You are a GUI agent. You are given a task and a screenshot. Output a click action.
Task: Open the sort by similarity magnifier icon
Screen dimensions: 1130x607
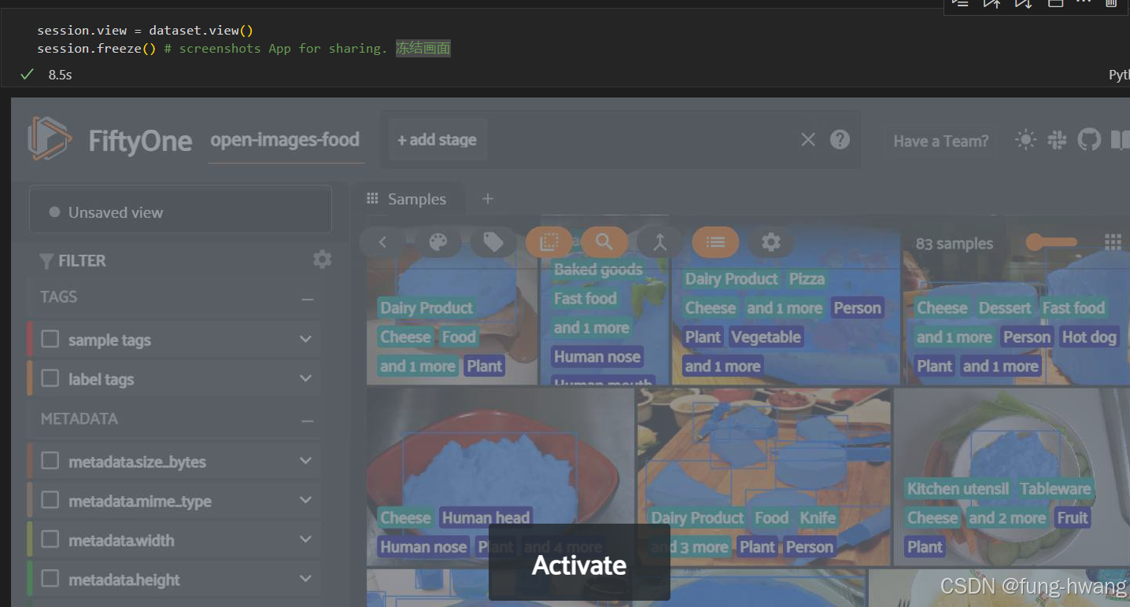click(x=604, y=242)
